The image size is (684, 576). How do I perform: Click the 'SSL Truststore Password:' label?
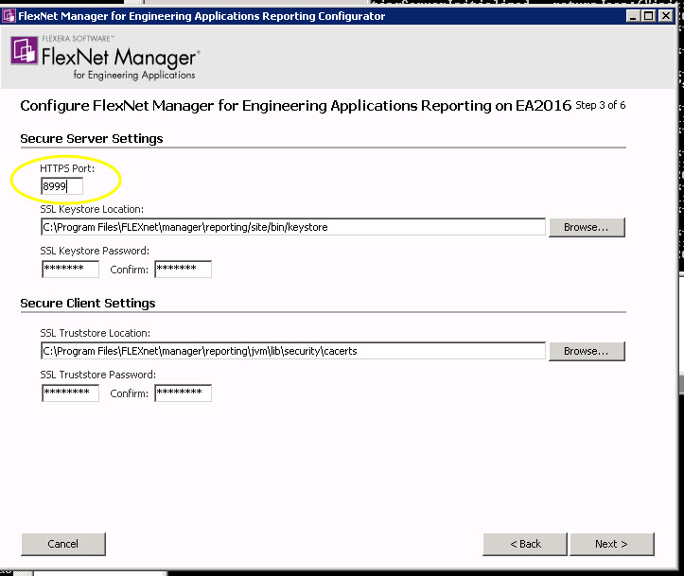click(97, 375)
